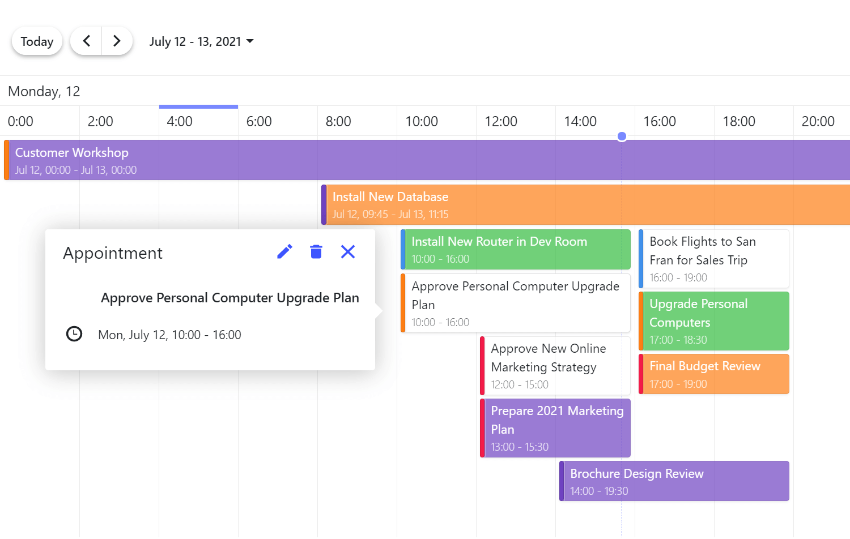The width and height of the screenshot is (850, 539).
Task: Open the Install New Database appointment
Action: coord(567,204)
